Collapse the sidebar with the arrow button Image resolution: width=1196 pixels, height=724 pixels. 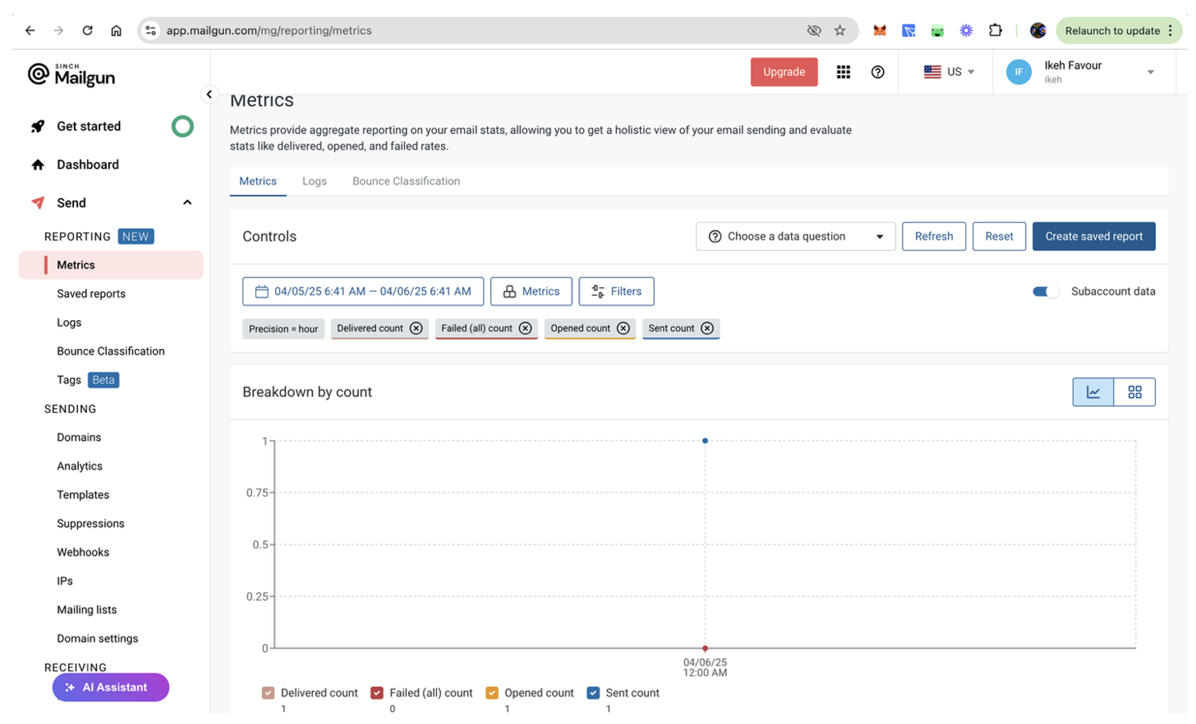[x=209, y=94]
